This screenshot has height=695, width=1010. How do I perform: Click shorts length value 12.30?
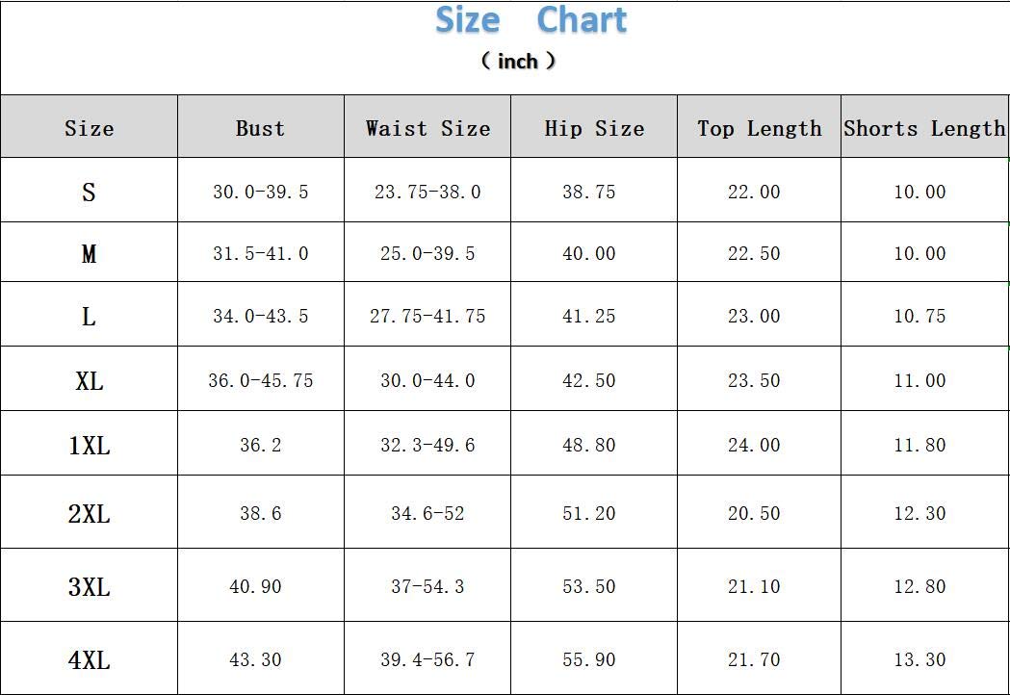(x=919, y=514)
